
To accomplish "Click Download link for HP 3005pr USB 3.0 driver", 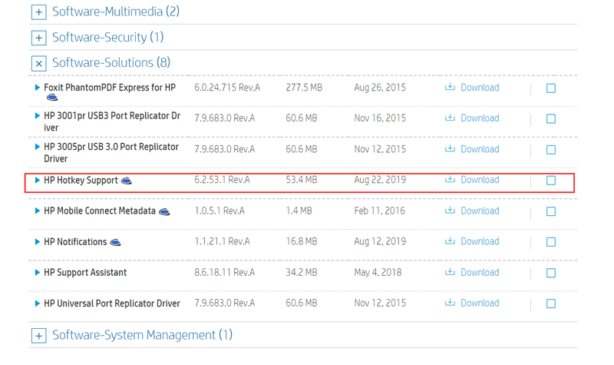I will (x=480, y=149).
